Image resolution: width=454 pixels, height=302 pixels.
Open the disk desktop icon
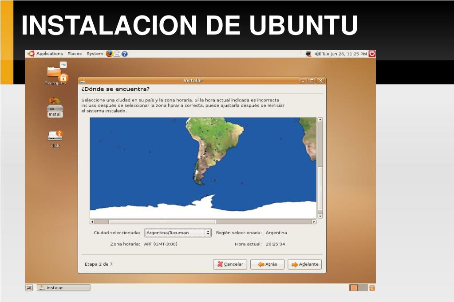tap(55, 139)
